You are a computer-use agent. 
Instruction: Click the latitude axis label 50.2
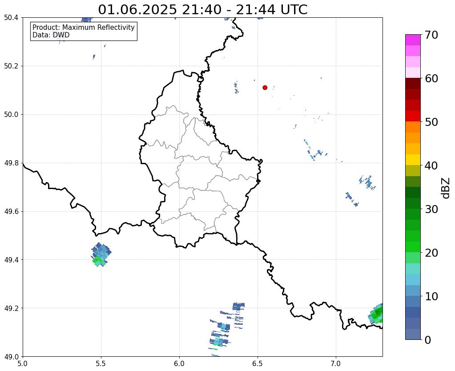click(x=11, y=66)
